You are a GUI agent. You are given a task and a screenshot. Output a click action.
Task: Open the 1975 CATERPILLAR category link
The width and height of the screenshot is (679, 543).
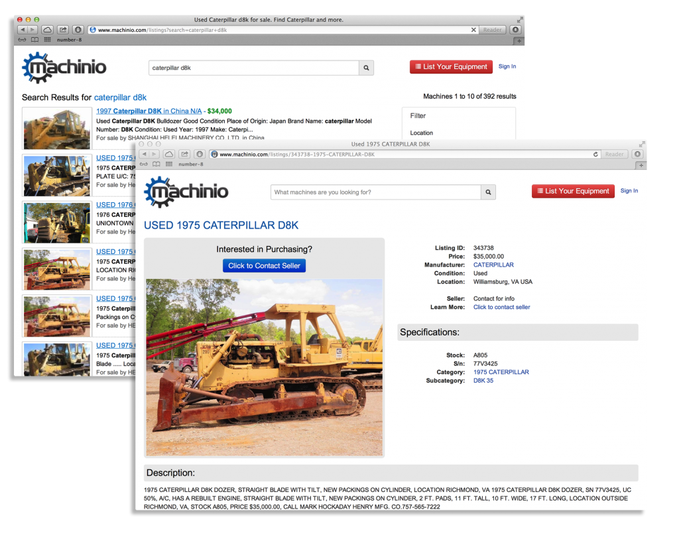point(501,373)
